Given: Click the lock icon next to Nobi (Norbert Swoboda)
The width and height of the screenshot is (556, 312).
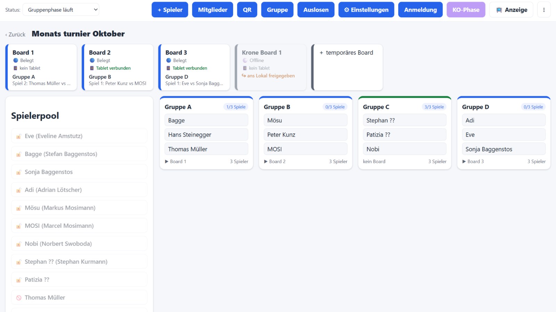Looking at the screenshot, I should pyautogui.click(x=19, y=244).
